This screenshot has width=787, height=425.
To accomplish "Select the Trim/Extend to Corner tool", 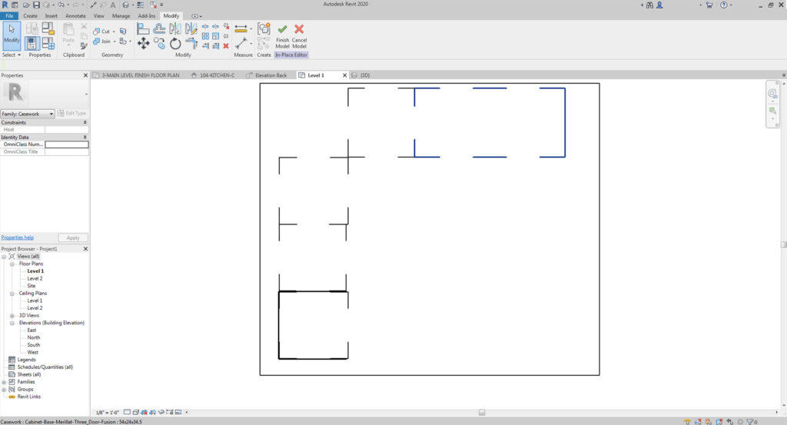I will 191,43.
